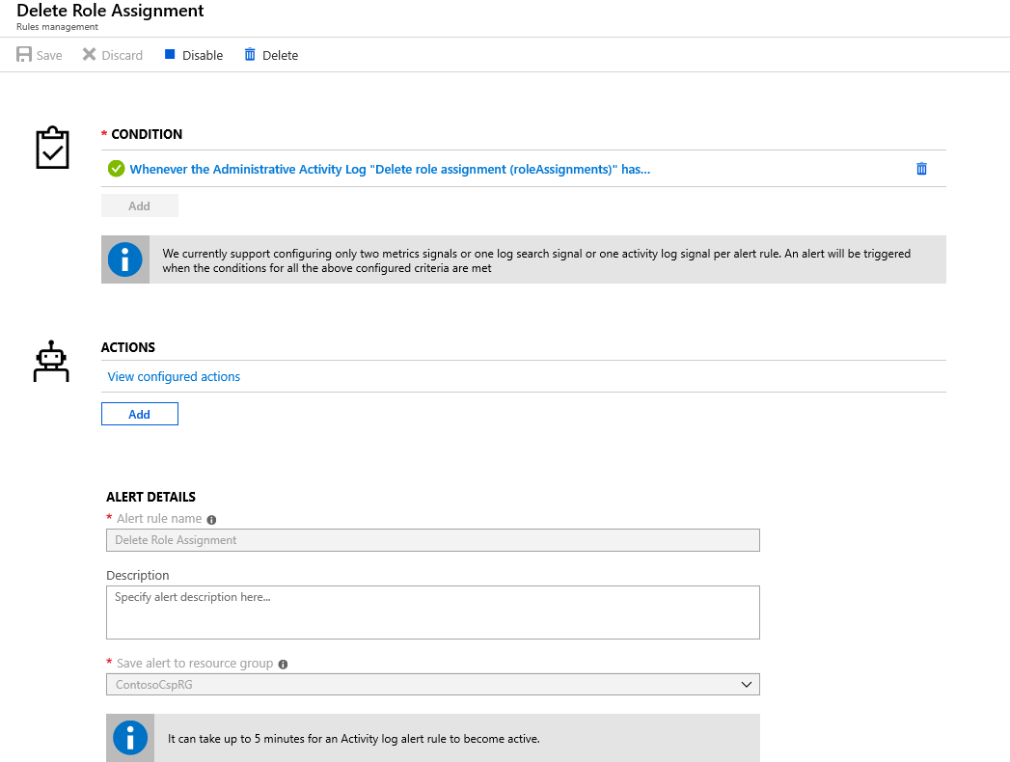The image size is (1010, 762).
Task: Click the "It can take up to 5 minutes" text
Action: [354, 739]
